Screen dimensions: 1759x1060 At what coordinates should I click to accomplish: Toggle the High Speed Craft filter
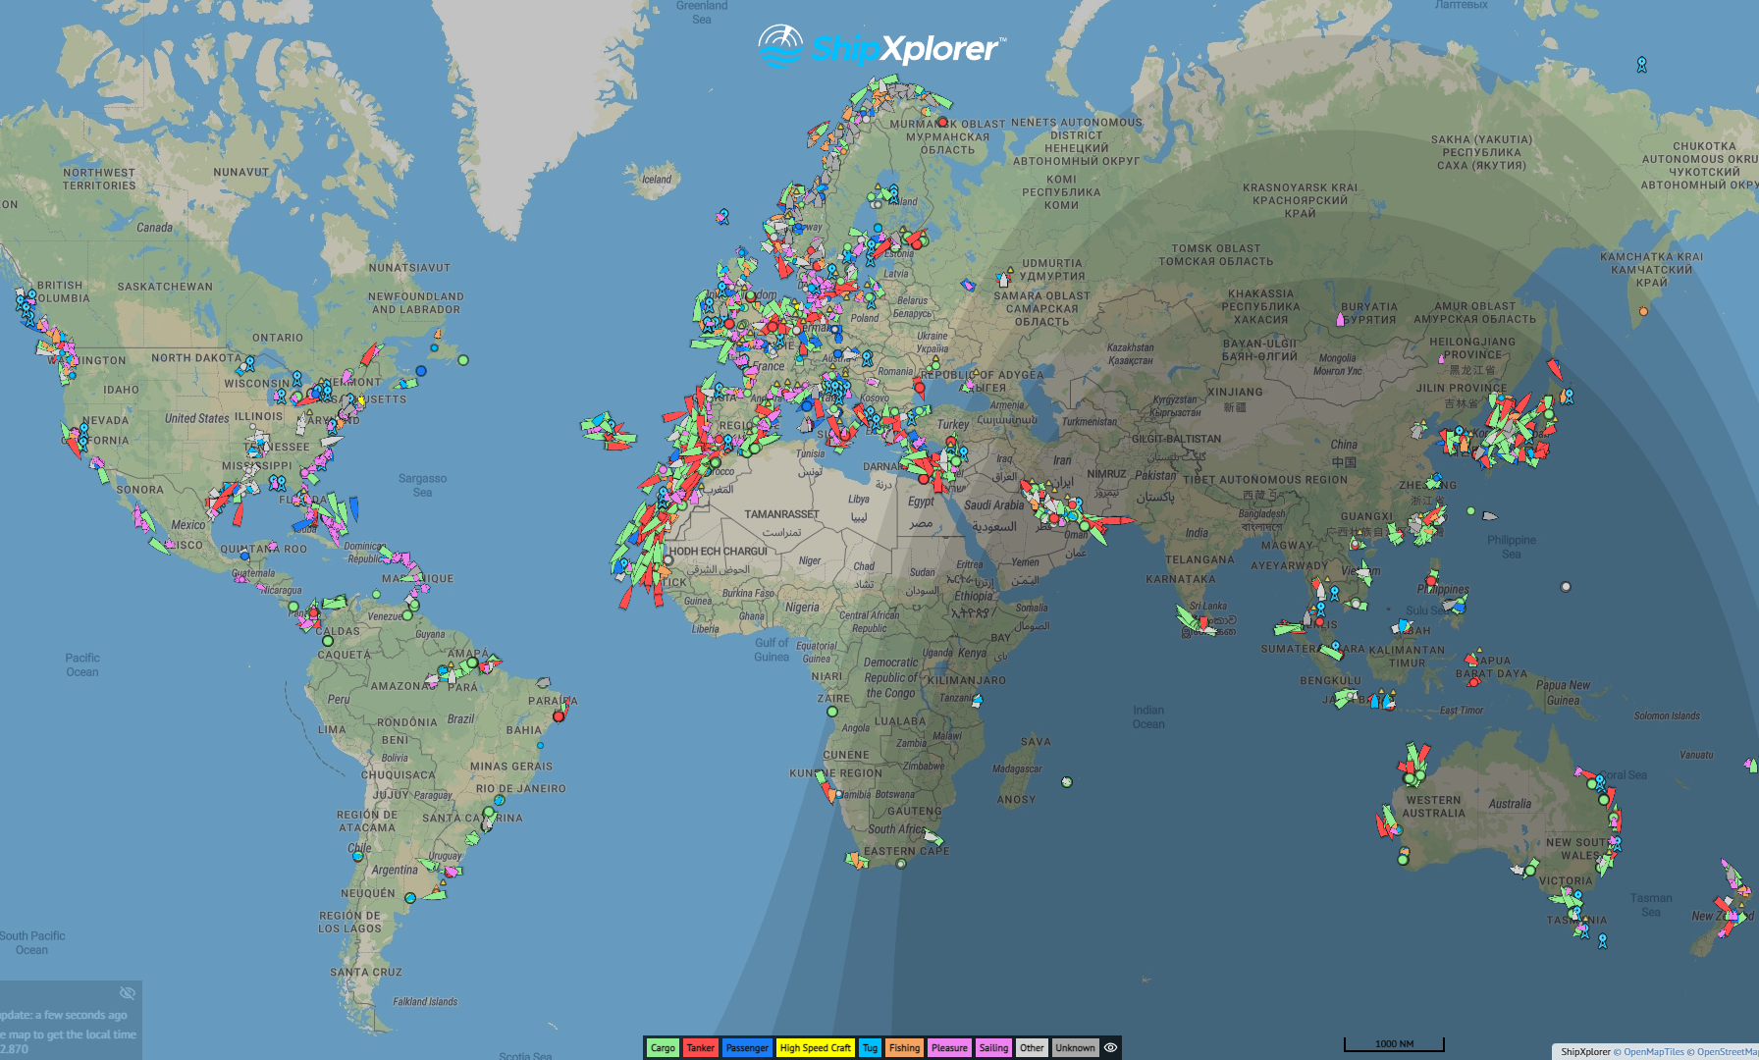[815, 1047]
